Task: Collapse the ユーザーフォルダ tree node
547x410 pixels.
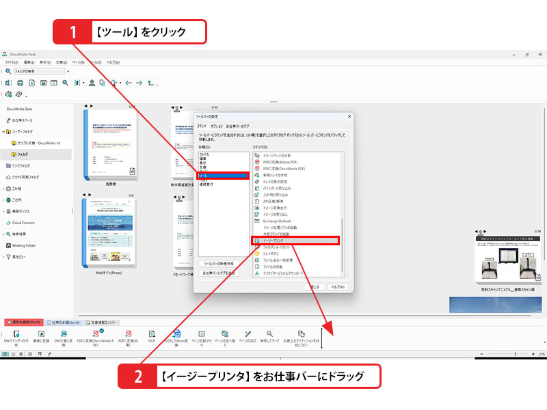Action: point(3,132)
